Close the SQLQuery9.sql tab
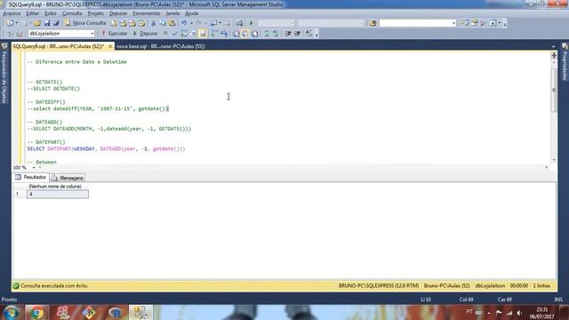The width and height of the screenshot is (569, 320). (x=110, y=46)
